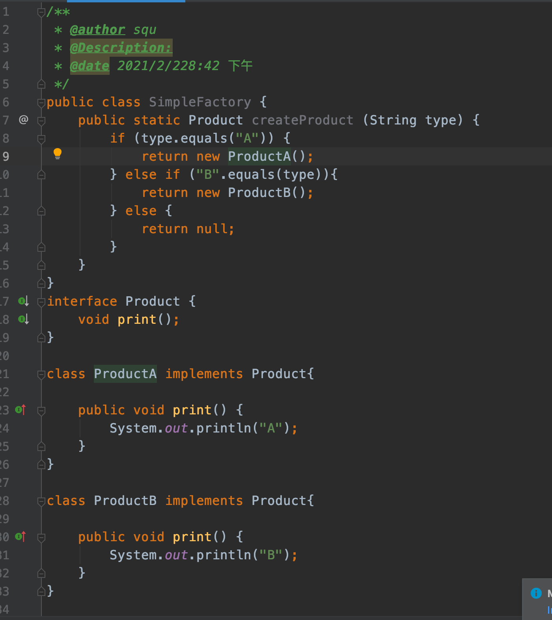
Task: Click the blue info notification icon
Action: tap(536, 593)
